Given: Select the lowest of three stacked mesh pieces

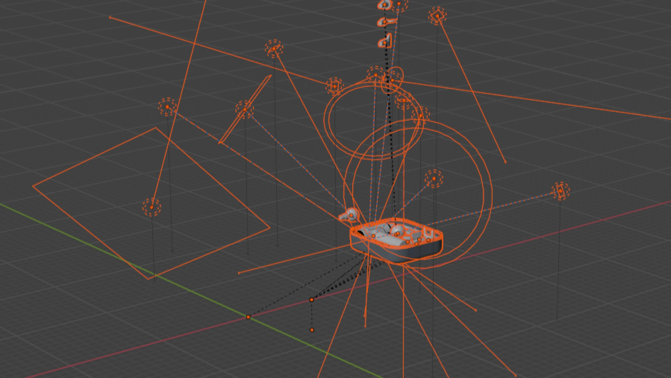Looking at the screenshot, I should pyautogui.click(x=385, y=41).
